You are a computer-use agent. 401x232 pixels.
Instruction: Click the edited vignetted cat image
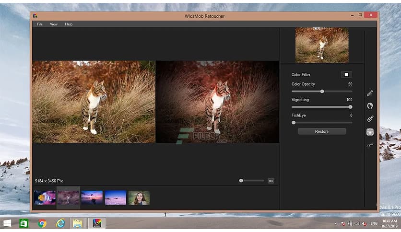click(217, 102)
